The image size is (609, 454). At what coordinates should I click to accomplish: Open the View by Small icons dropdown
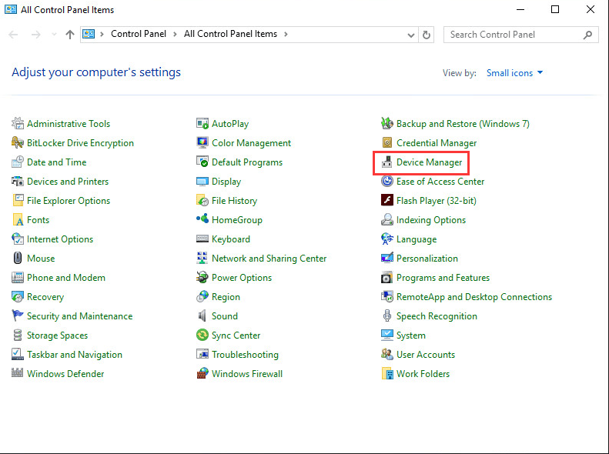point(514,73)
